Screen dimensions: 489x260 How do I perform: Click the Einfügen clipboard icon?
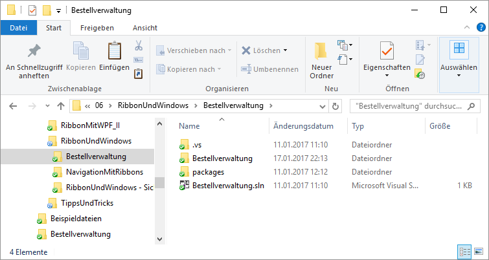coord(115,50)
